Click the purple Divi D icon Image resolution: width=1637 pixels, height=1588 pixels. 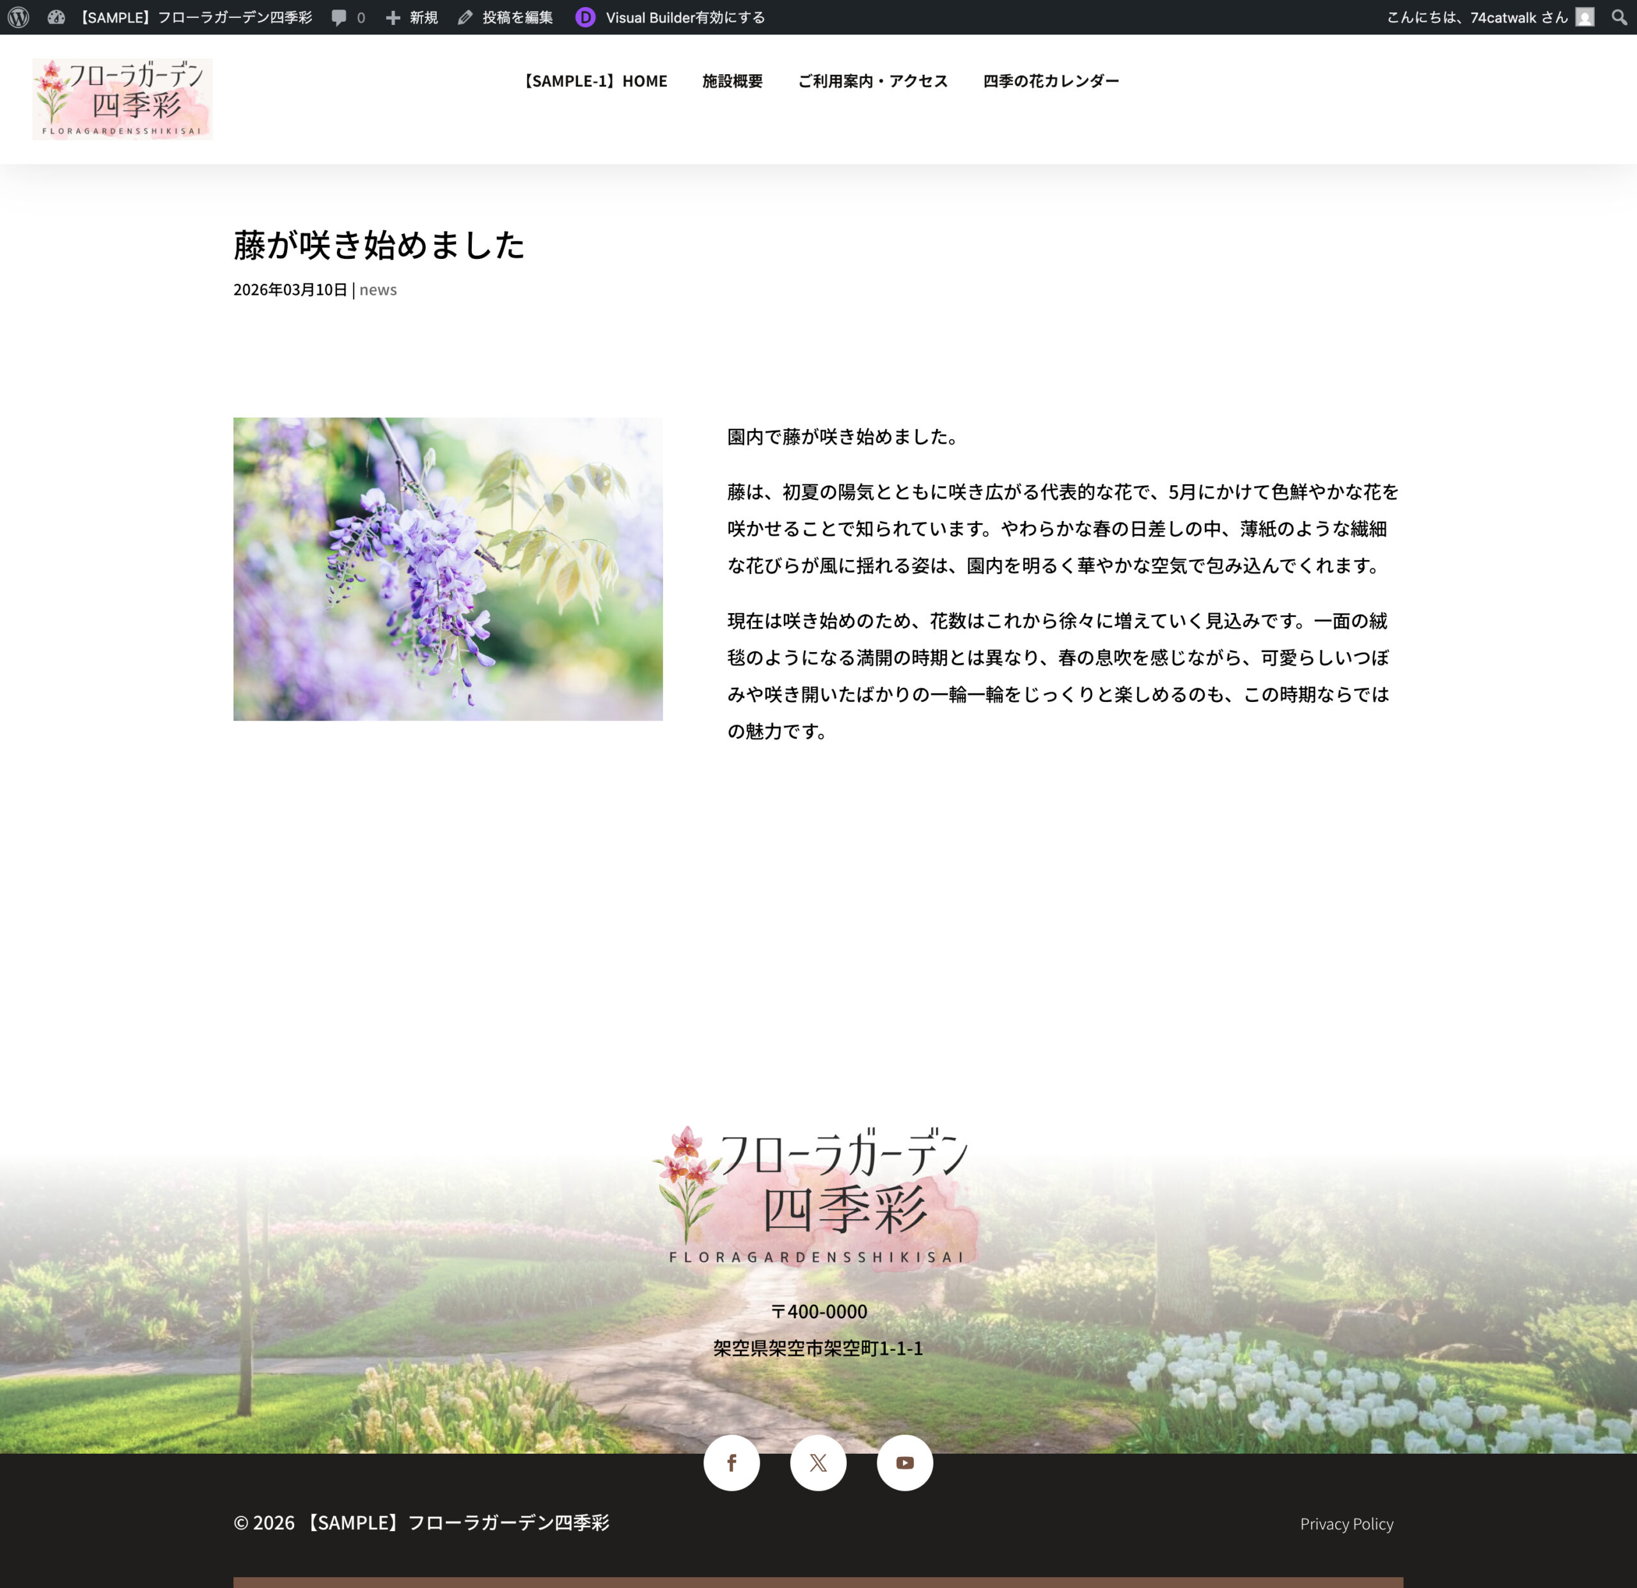pos(586,17)
